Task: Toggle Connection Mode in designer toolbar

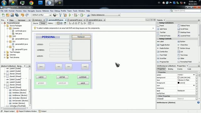Action: 61,23
